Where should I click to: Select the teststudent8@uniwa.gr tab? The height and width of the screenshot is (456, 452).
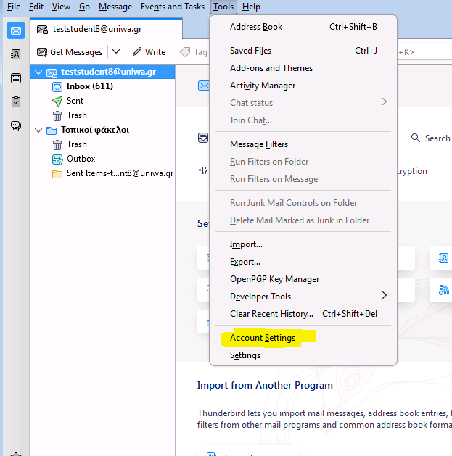click(106, 29)
